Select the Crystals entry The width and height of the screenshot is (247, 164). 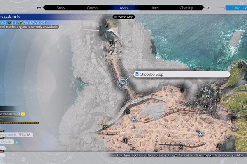[x=7, y=142]
